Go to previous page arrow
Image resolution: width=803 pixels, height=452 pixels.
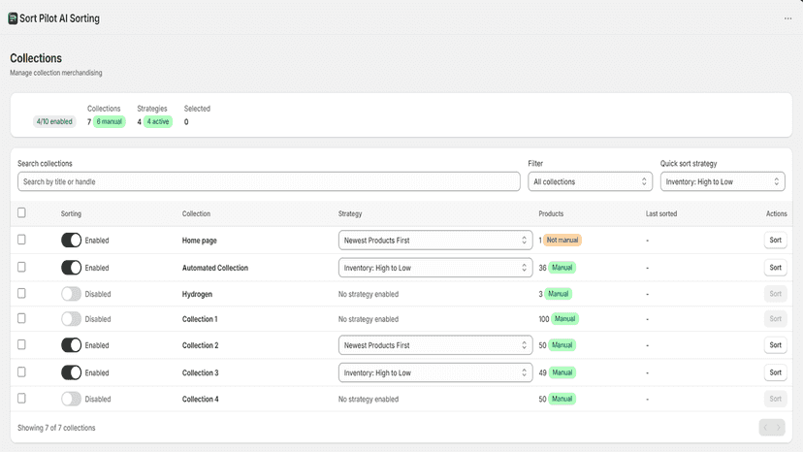(765, 428)
